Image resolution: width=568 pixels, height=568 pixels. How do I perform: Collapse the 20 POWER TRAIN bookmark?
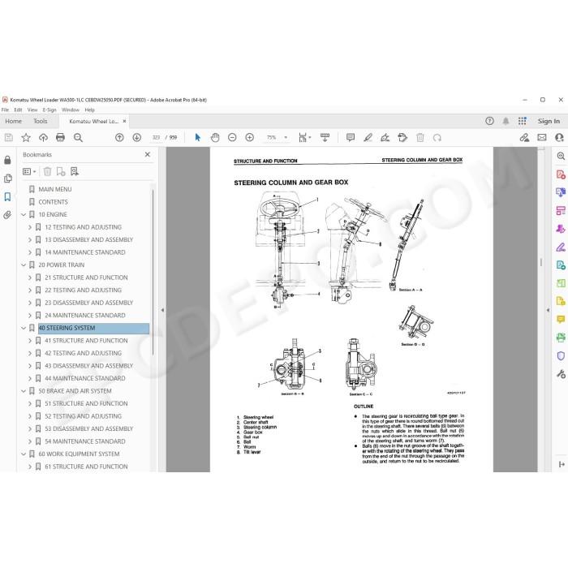point(24,265)
